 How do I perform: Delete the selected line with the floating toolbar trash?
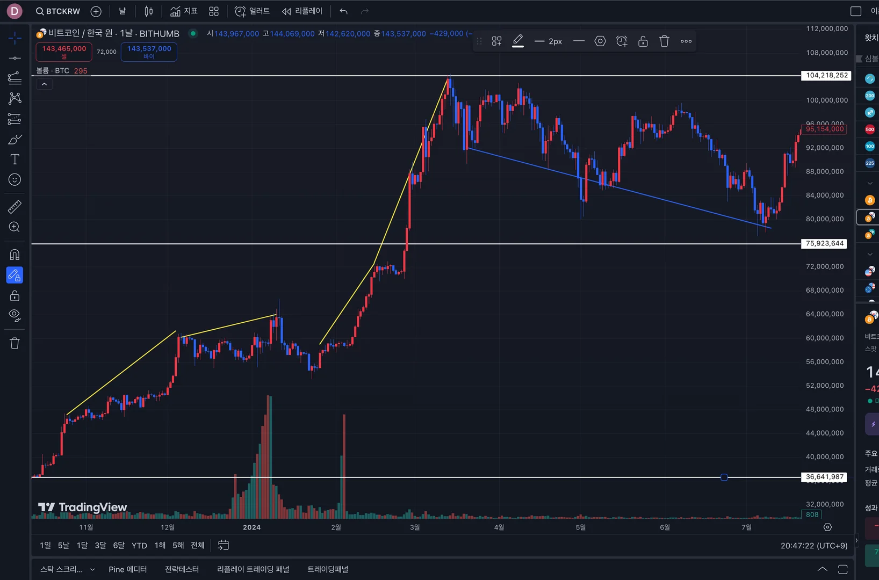point(664,41)
